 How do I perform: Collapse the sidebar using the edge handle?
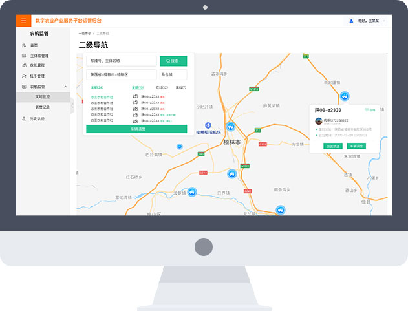pos(72,107)
